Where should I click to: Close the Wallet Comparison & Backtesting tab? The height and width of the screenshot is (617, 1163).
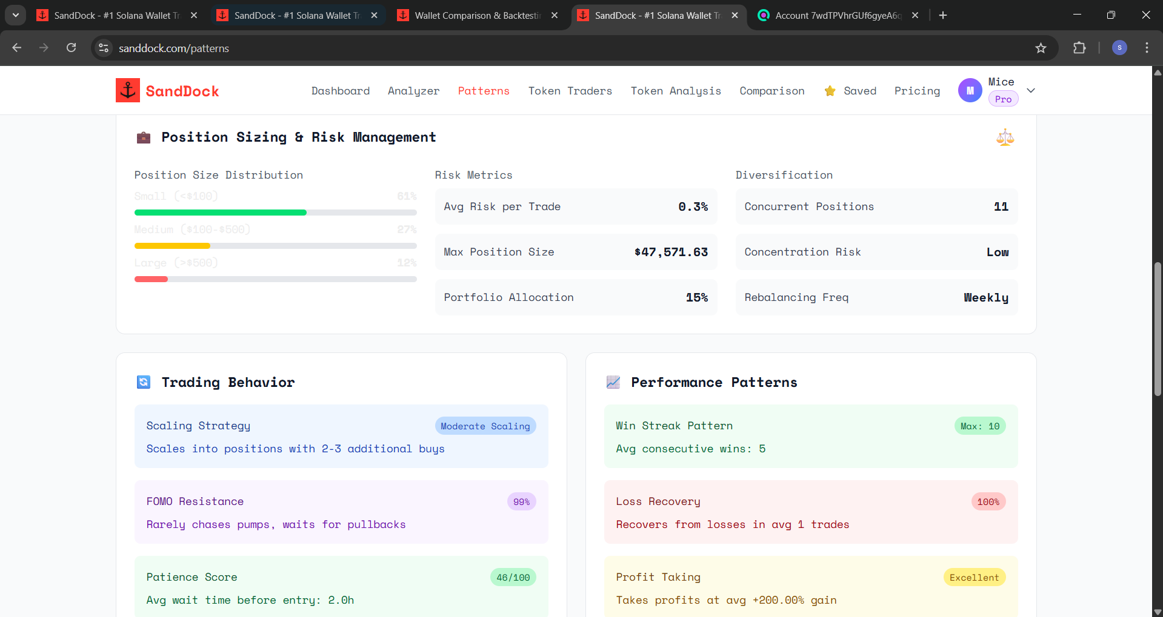point(555,15)
